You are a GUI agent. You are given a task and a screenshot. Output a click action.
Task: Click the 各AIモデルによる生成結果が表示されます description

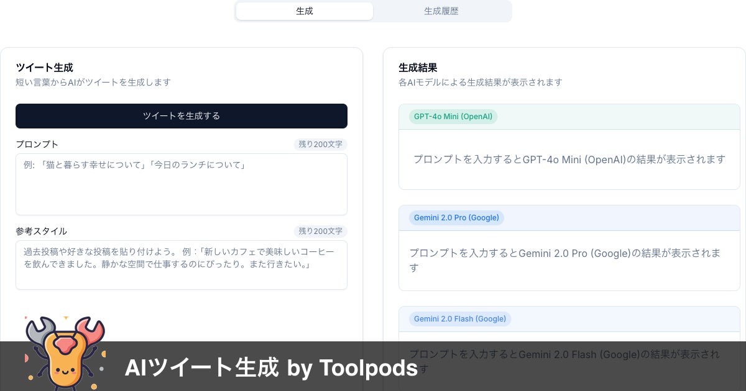[481, 82]
